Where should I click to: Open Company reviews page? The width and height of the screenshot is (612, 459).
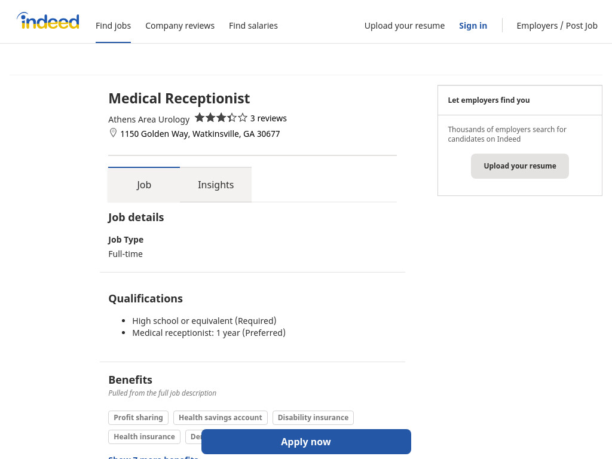180,26
